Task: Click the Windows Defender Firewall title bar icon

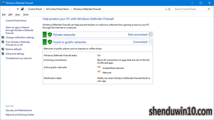Action: [x=3, y=3]
